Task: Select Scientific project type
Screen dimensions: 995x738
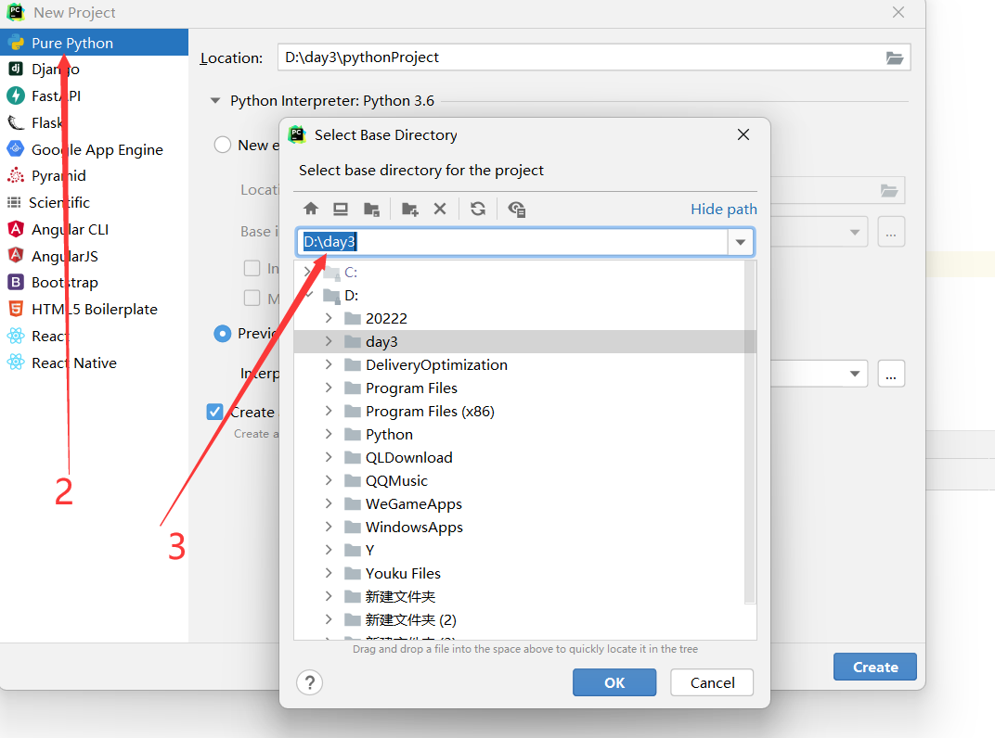Action: coord(94,202)
